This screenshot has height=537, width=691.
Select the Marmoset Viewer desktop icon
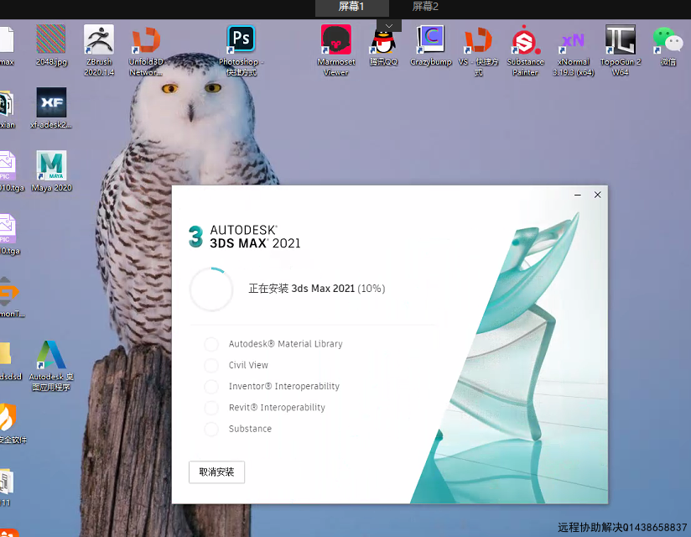click(335, 50)
